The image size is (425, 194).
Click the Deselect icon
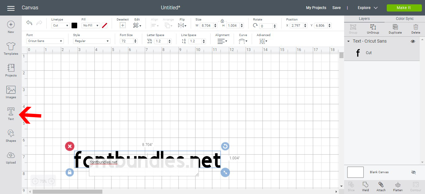(123, 25)
